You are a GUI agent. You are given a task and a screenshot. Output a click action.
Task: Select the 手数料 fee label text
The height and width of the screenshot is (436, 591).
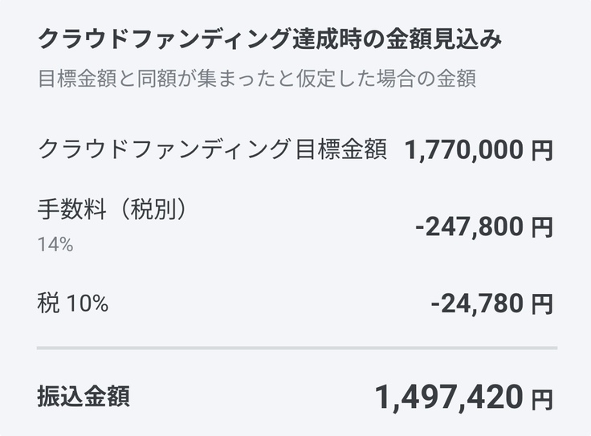[x=73, y=210]
